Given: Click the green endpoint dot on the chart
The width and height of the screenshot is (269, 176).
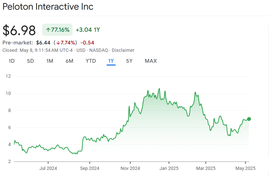Looking at the screenshot, I should click(249, 119).
